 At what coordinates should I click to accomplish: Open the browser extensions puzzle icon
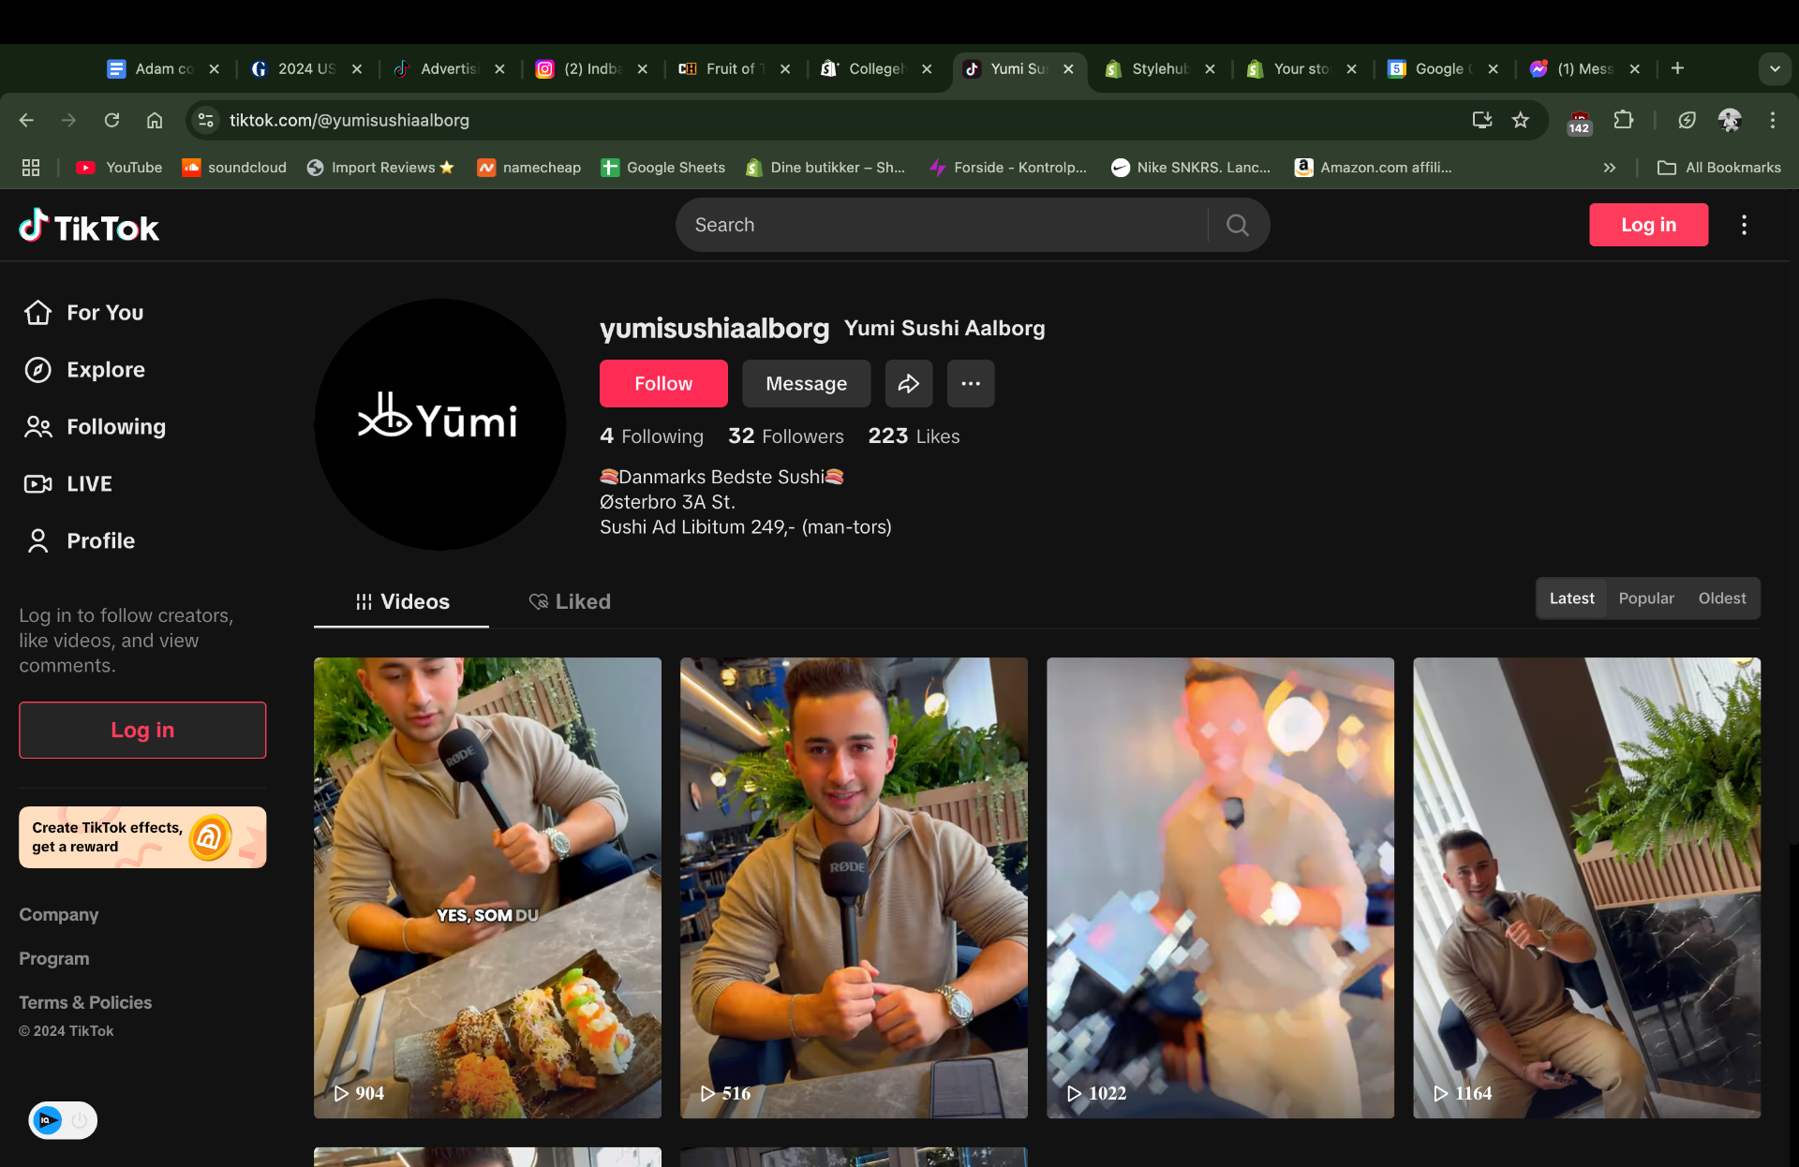pos(1623,120)
